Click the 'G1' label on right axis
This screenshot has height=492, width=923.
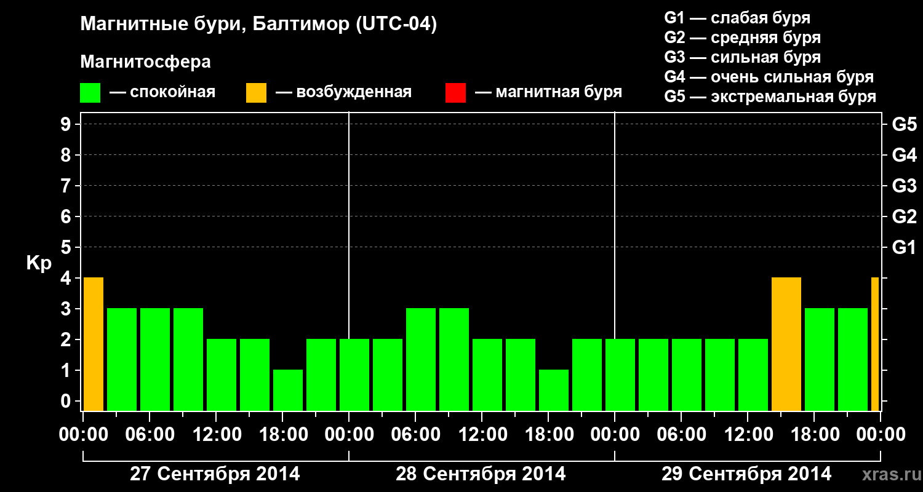coord(904,248)
